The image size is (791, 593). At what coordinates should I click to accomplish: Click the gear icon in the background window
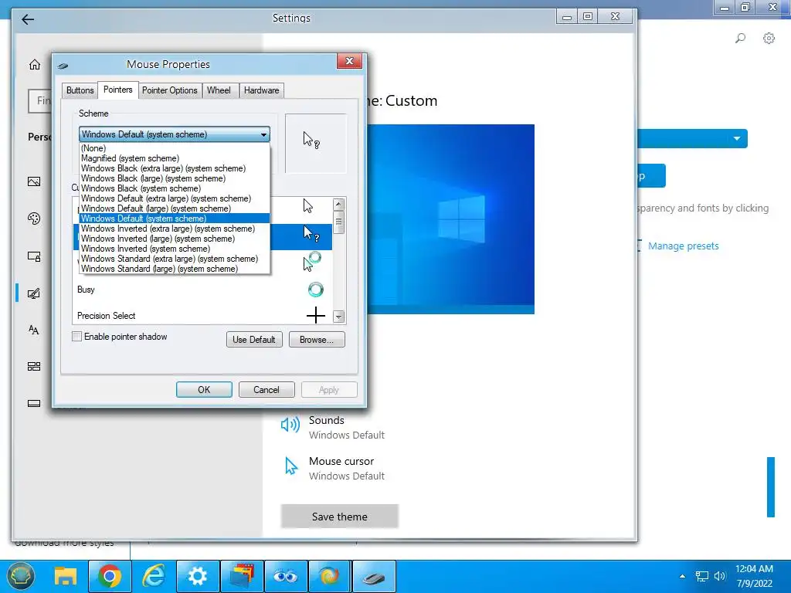[x=769, y=38]
